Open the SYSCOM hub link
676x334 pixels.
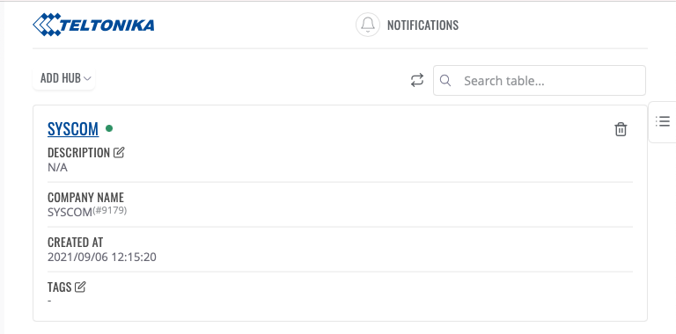(73, 128)
